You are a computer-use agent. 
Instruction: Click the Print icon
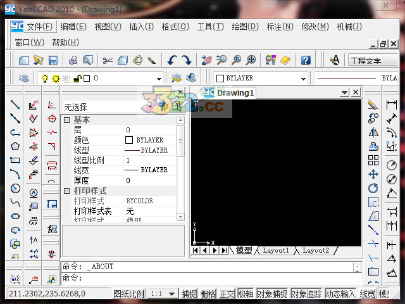point(73,60)
